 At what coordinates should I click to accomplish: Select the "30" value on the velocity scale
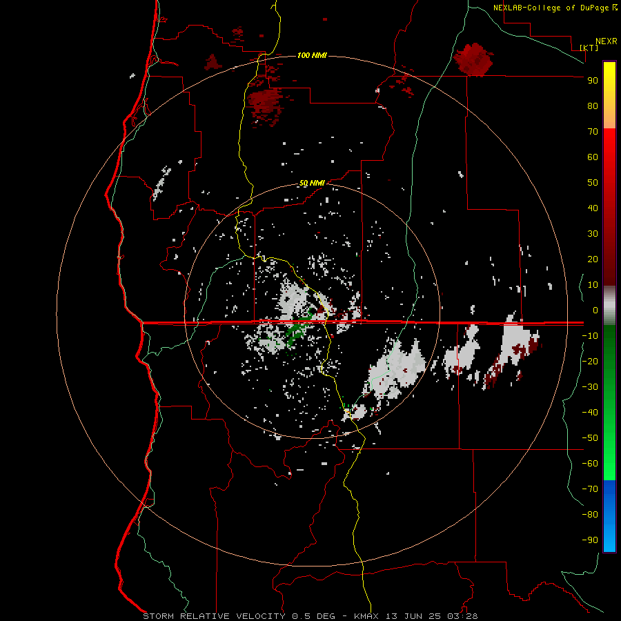[x=593, y=234]
